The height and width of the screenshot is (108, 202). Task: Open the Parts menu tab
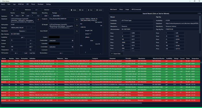[x=9, y=4]
